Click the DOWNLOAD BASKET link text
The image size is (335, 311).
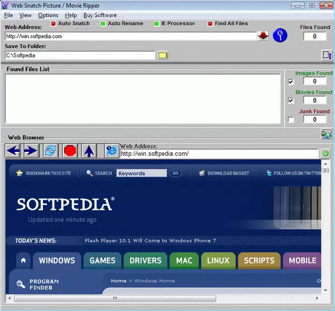click(228, 173)
